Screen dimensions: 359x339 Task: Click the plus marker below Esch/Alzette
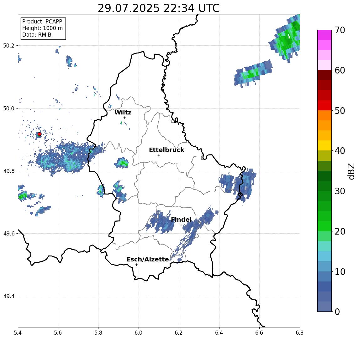(x=136, y=265)
